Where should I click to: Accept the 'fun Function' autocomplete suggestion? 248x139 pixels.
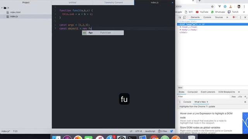103,33
